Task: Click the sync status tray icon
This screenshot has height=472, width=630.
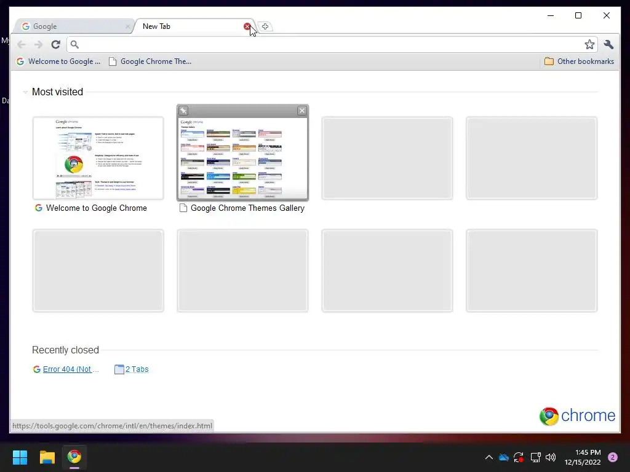Action: [519, 457]
